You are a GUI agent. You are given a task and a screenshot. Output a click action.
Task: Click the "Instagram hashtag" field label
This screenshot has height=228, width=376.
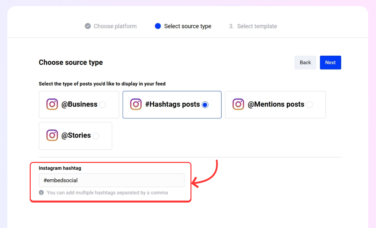[x=60, y=168]
